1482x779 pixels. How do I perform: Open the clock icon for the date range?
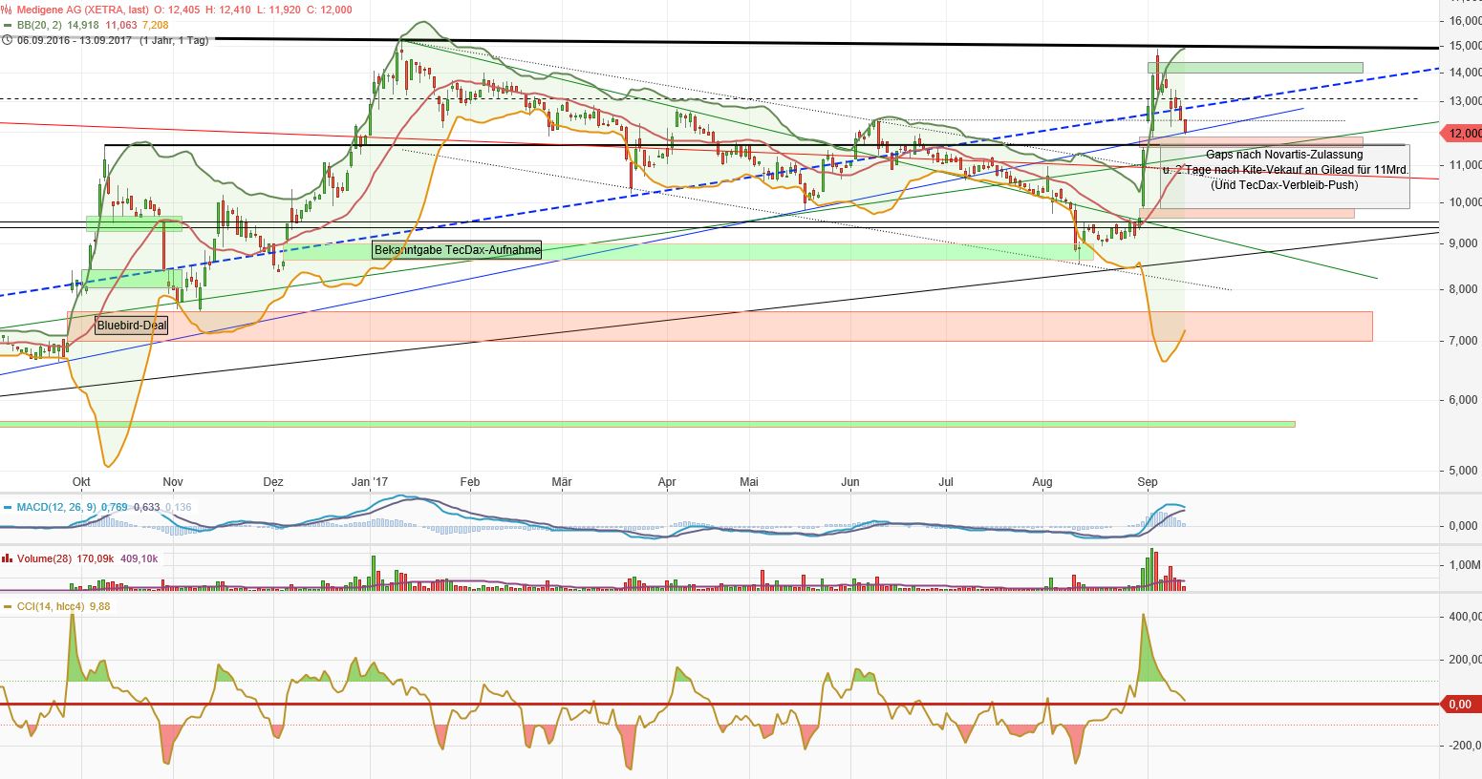8,41
